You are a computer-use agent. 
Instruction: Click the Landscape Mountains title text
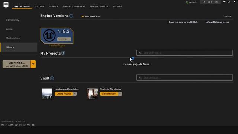click(67, 89)
